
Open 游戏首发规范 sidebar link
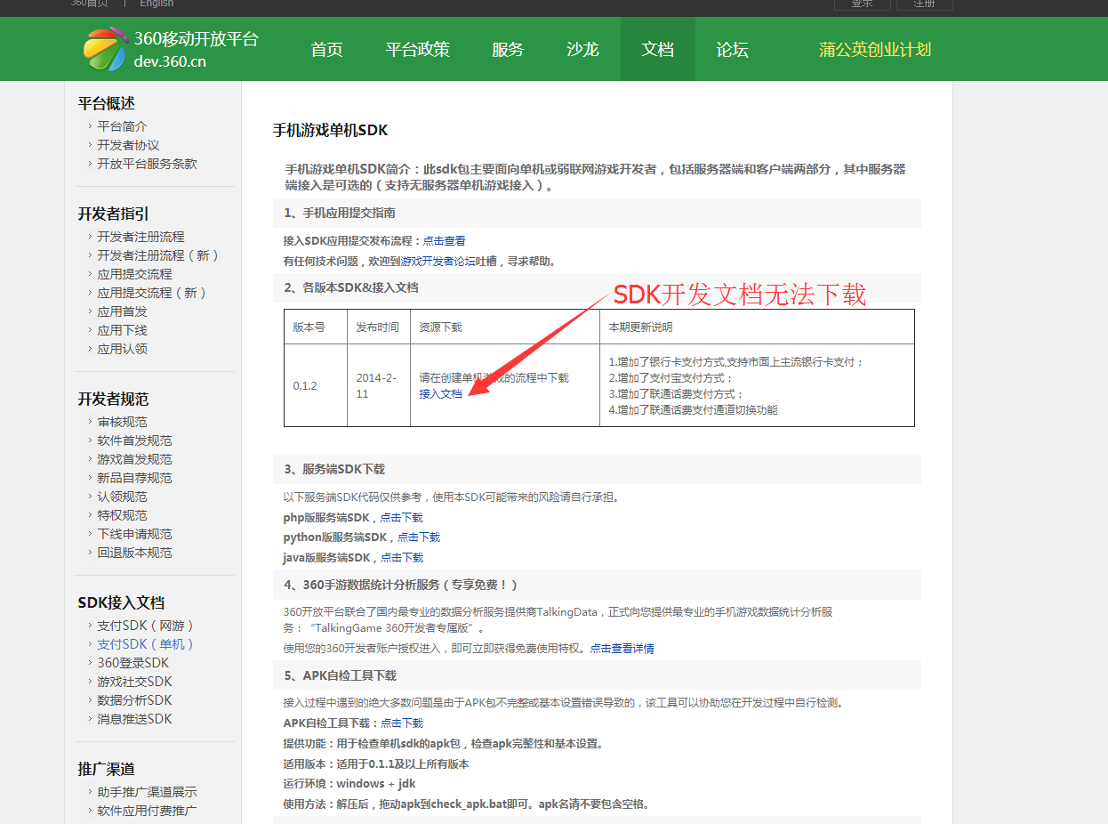(135, 459)
